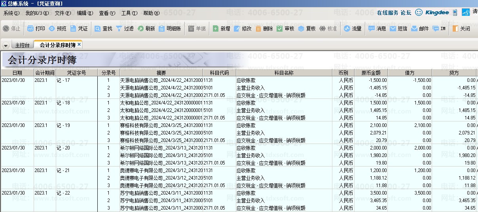478x212 pixels.
Task: Click the 复核 recheck icon
Action: click(301, 28)
